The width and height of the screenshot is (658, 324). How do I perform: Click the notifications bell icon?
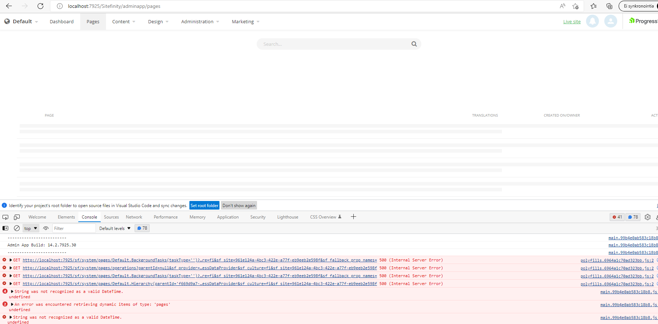point(592,21)
